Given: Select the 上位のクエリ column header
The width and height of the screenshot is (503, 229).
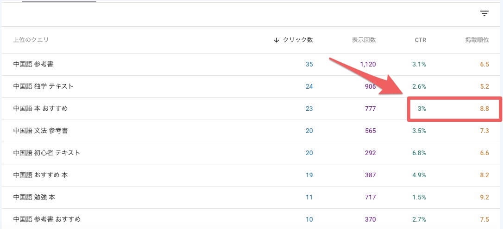Looking at the screenshot, I should pos(31,40).
